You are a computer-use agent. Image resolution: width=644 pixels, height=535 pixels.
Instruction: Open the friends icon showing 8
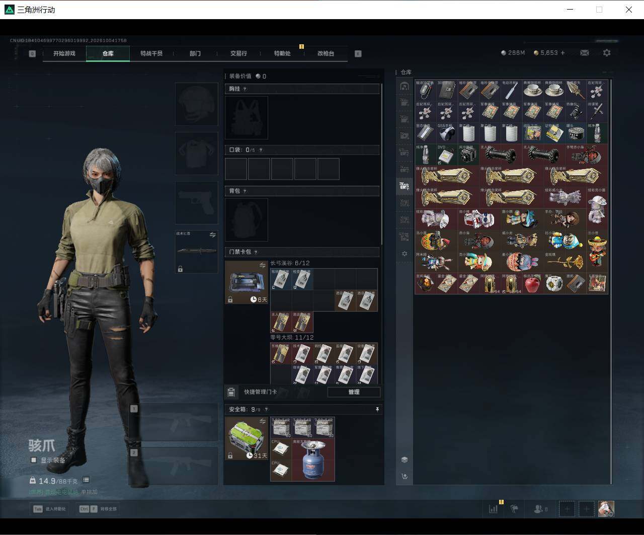click(540, 509)
